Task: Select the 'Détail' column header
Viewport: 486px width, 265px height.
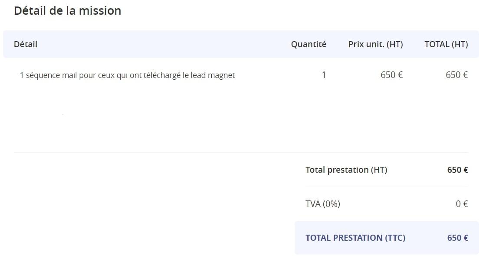Action: pyautogui.click(x=26, y=44)
